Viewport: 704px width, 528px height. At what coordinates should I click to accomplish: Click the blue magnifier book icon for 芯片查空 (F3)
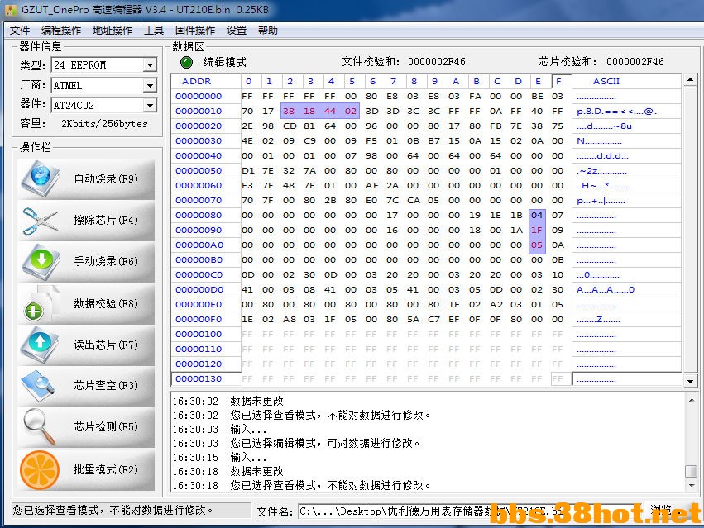(x=39, y=386)
